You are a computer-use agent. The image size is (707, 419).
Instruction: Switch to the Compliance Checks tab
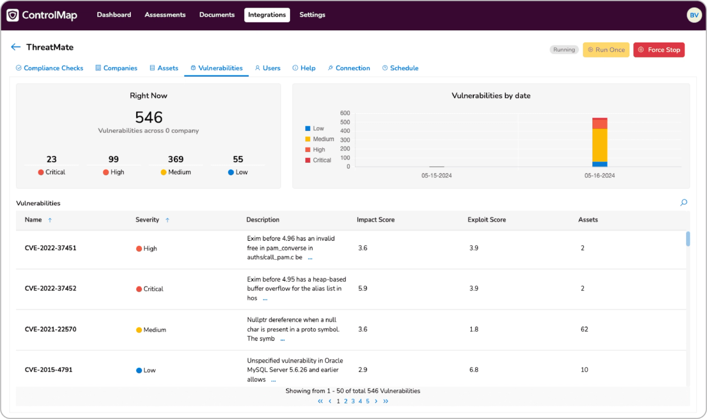(x=49, y=68)
